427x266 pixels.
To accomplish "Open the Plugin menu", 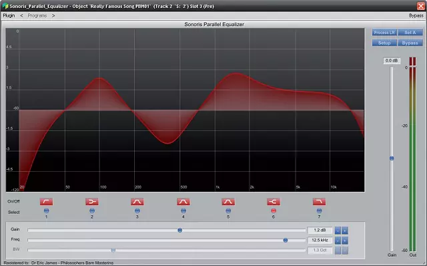I will click(x=9, y=15).
